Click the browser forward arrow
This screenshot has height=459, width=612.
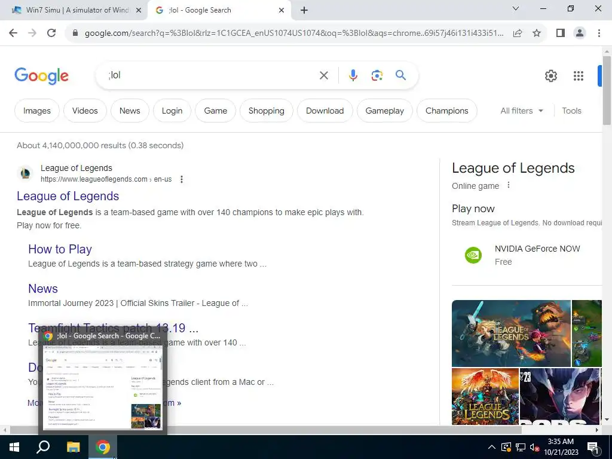[x=32, y=33]
